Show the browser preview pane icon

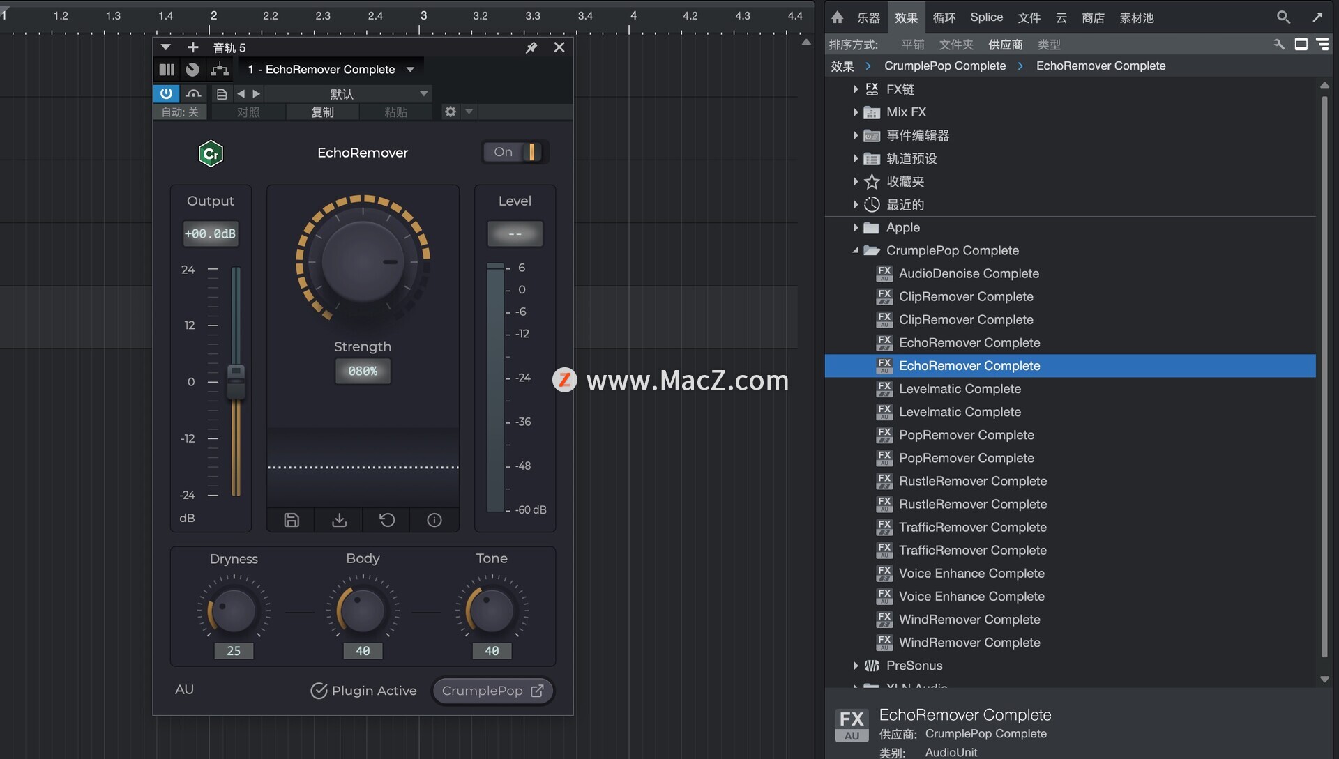pyautogui.click(x=1301, y=45)
